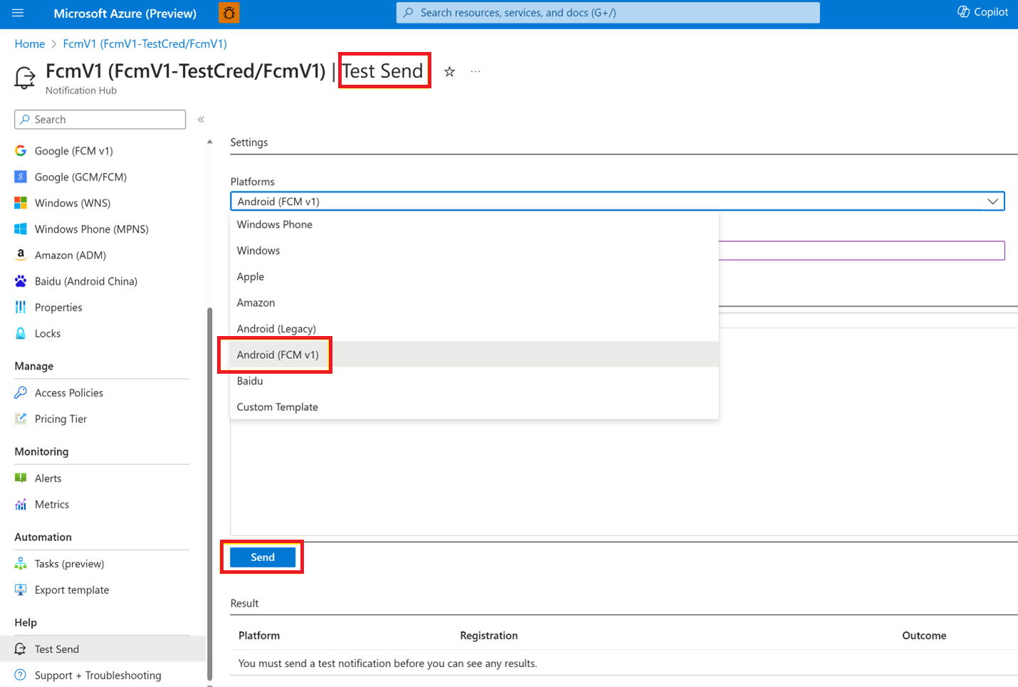Open Baidu (Android China) settings
This screenshot has width=1018, height=687.
[x=86, y=281]
